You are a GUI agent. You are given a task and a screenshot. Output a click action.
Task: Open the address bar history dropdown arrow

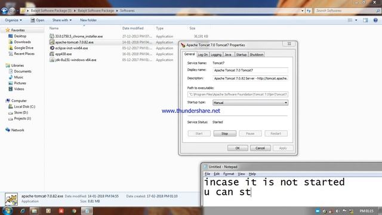pos(303,11)
